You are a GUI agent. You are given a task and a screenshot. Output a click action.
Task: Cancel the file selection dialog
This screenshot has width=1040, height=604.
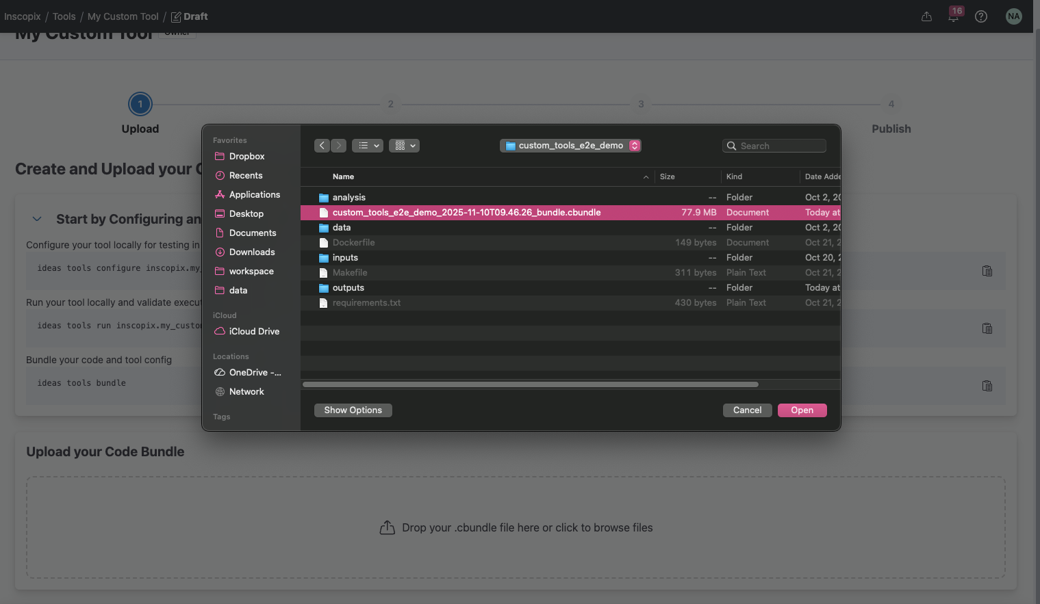[x=747, y=410]
